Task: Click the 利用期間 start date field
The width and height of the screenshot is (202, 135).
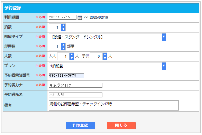Action: pyautogui.click(x=63, y=17)
